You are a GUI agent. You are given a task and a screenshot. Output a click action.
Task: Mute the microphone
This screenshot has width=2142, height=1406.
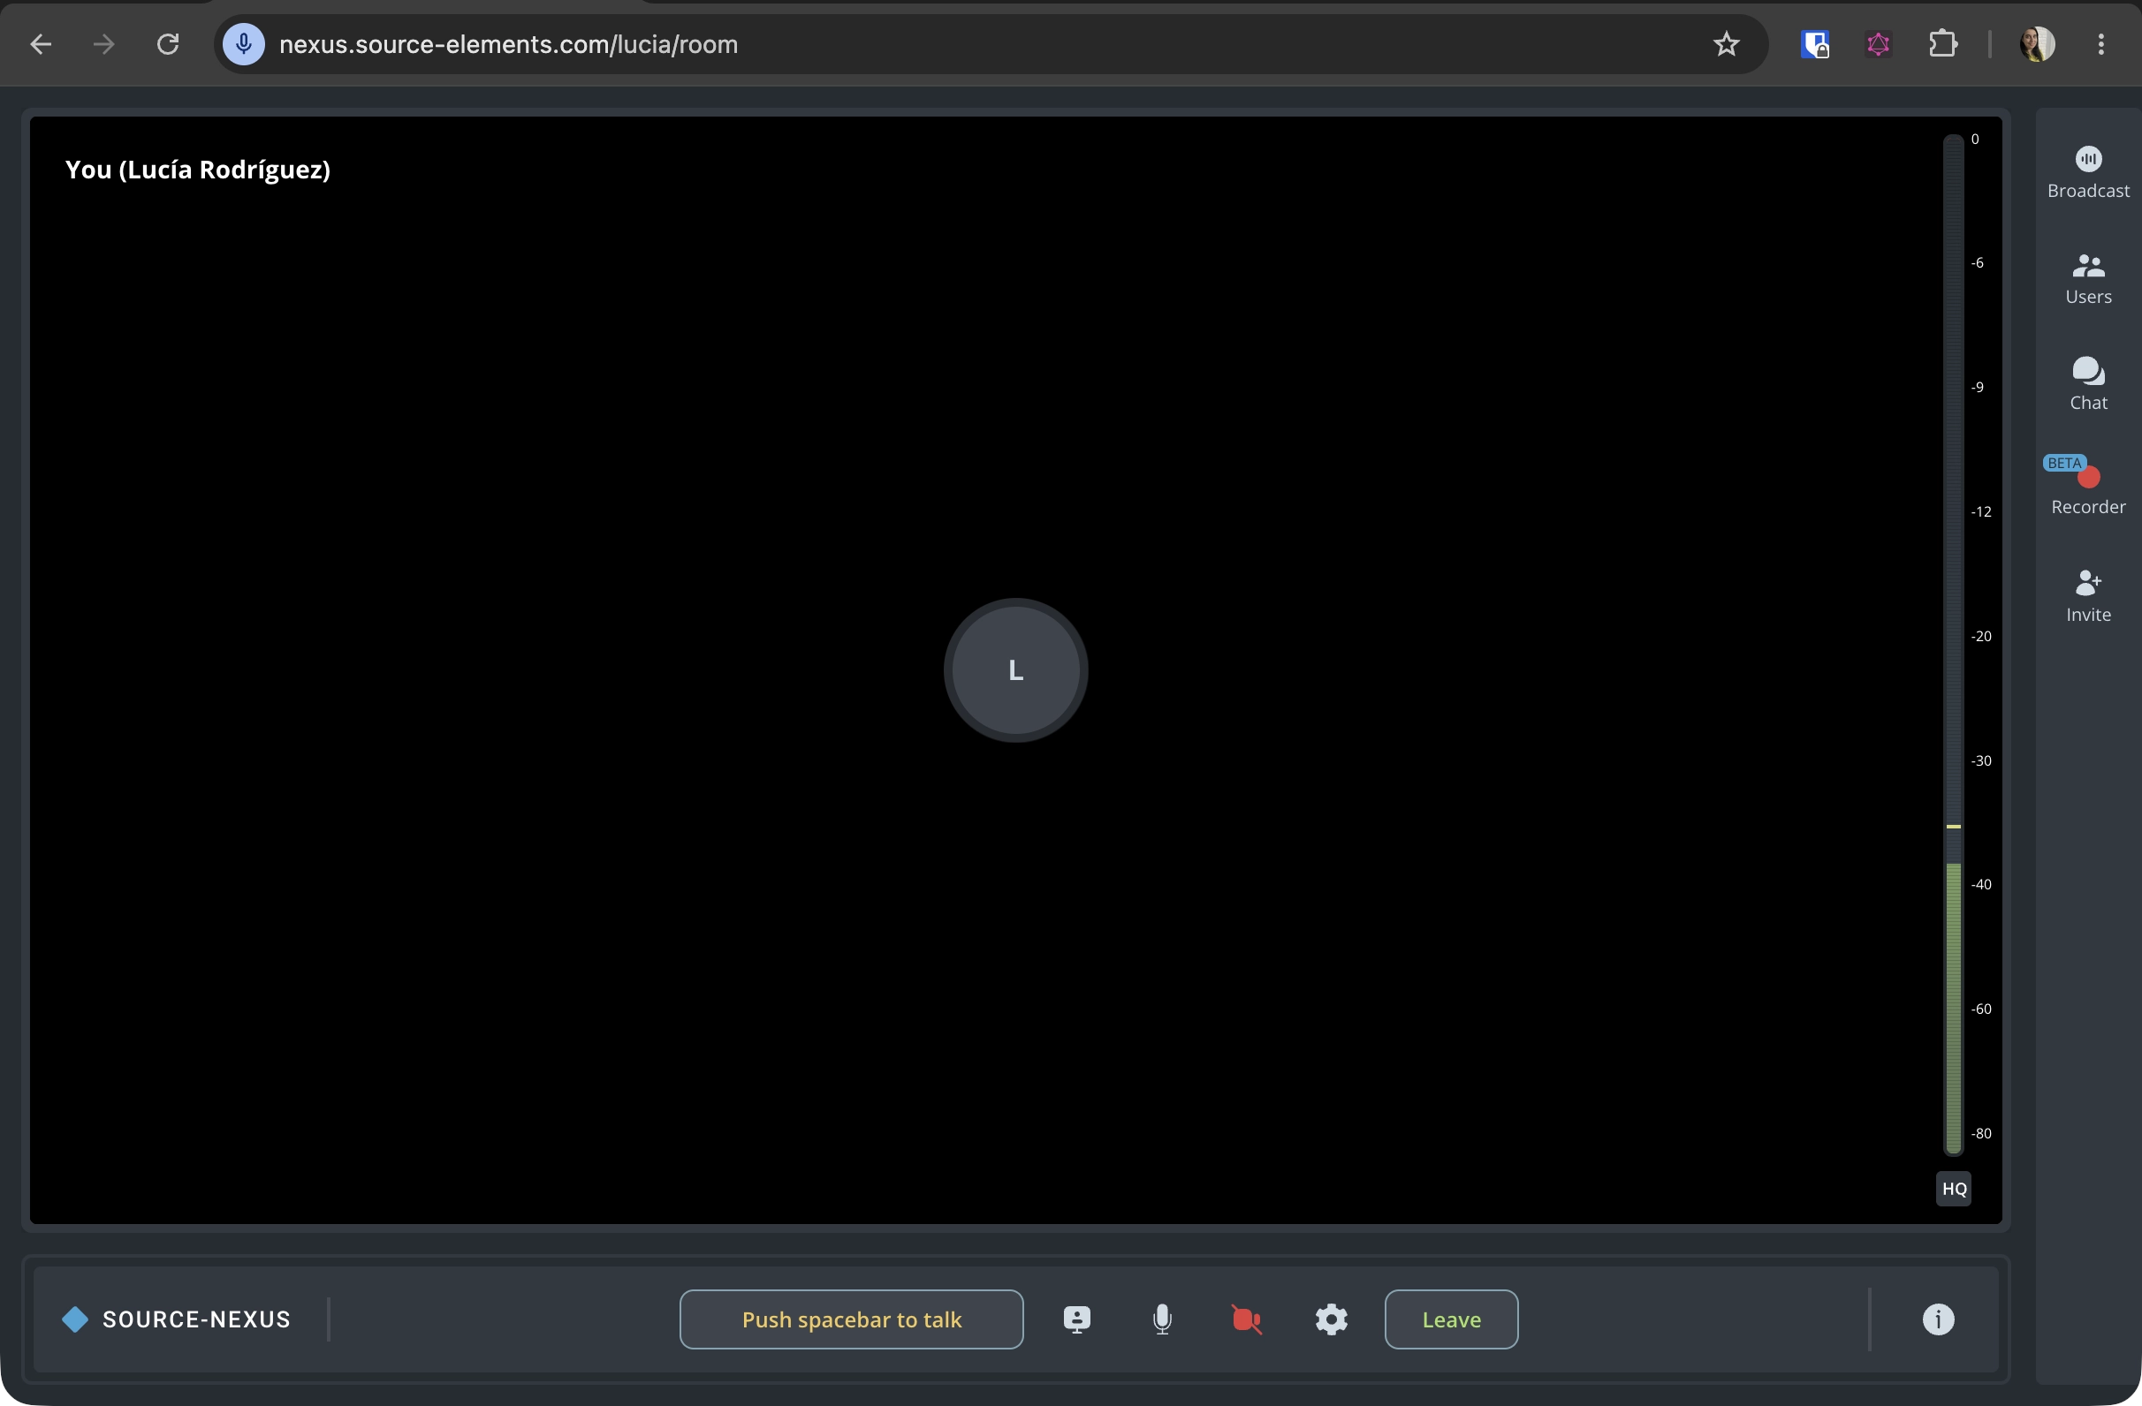1162,1319
